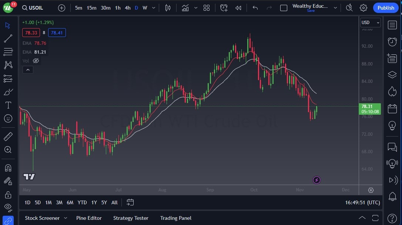The image size is (402, 225).
Task: Select the 1Y date range
Action: (94, 202)
